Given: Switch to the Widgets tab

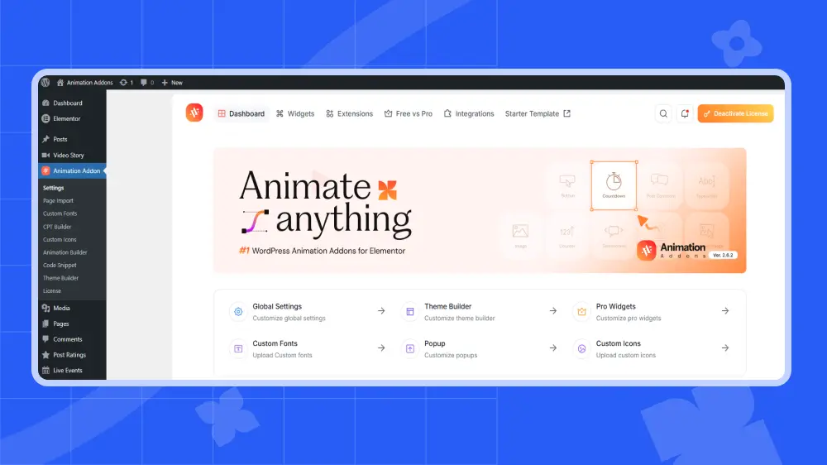Looking at the screenshot, I should [x=295, y=113].
